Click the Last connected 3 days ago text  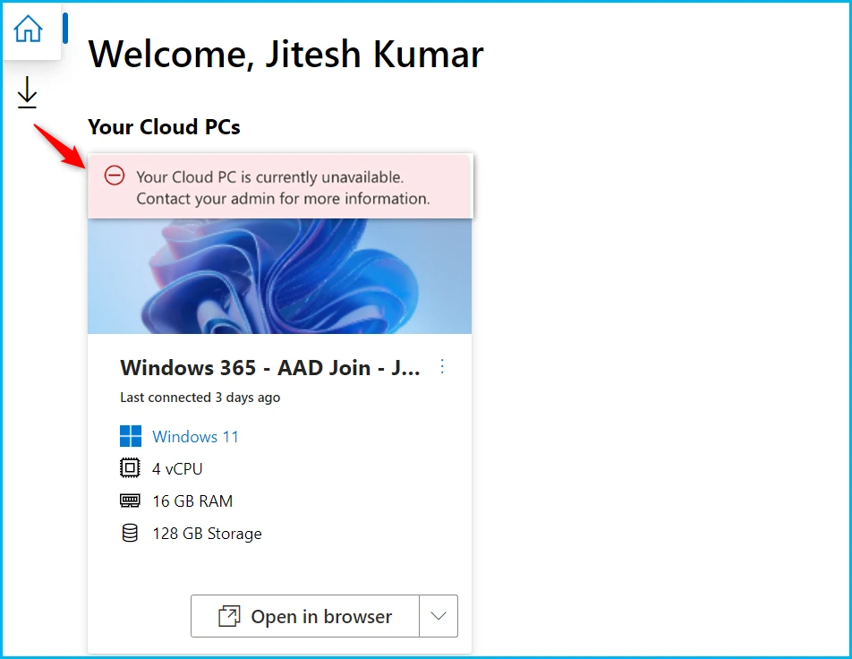coord(200,398)
